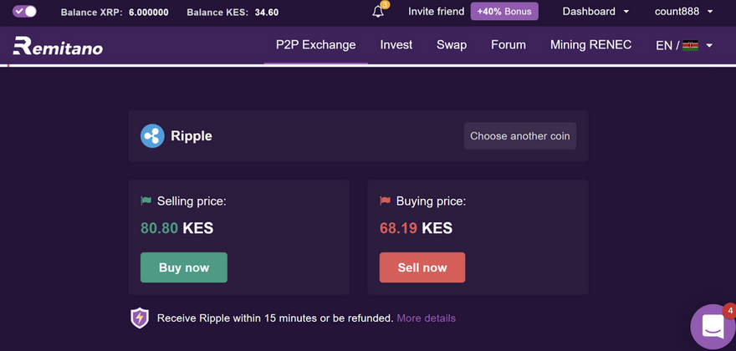Toggle the checkmark switch at top left
The width and height of the screenshot is (736, 351).
[24, 12]
